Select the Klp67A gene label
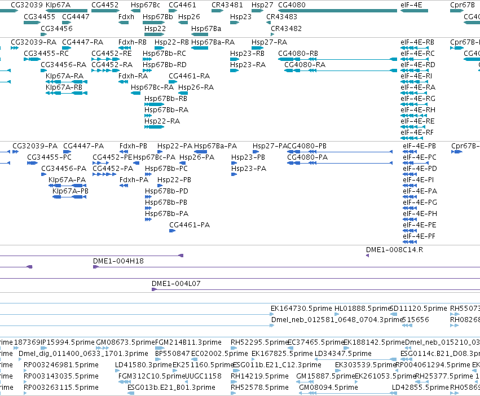The width and height of the screenshot is (480, 396). click(x=58, y=5)
